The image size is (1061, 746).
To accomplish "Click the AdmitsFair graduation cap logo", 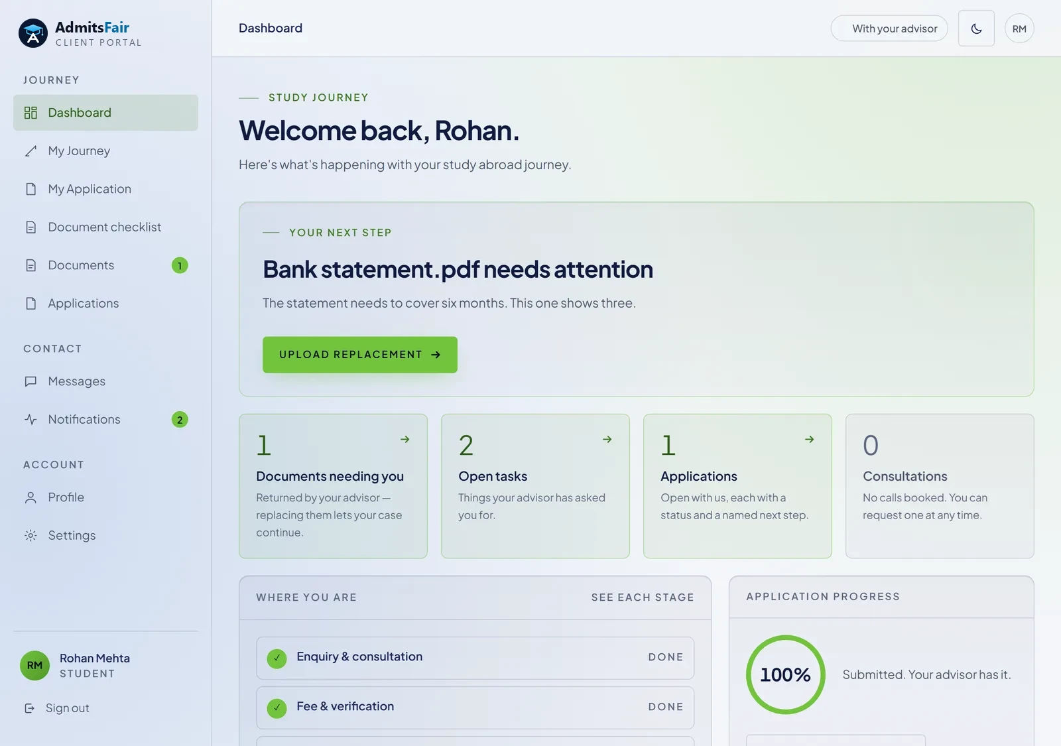I will tap(33, 33).
